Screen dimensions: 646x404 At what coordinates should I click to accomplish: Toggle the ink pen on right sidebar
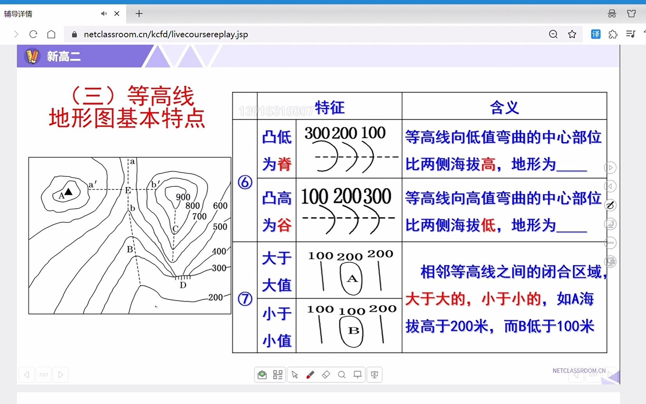[610, 205]
